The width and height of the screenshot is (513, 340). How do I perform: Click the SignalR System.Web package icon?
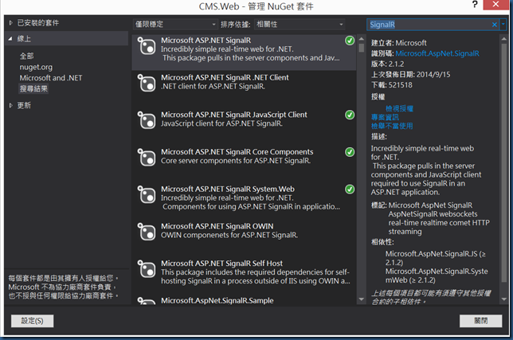click(147, 194)
